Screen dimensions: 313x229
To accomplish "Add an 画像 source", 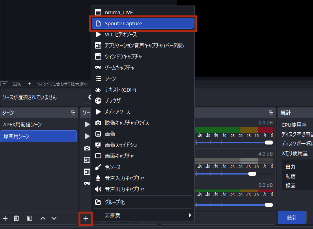I will [143, 134].
